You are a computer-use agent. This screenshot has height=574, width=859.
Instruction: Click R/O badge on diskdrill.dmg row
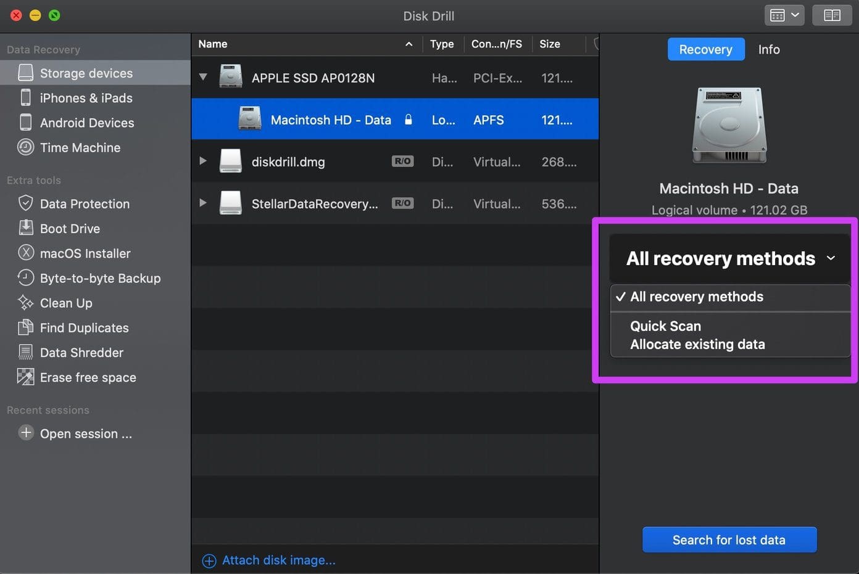[403, 161]
